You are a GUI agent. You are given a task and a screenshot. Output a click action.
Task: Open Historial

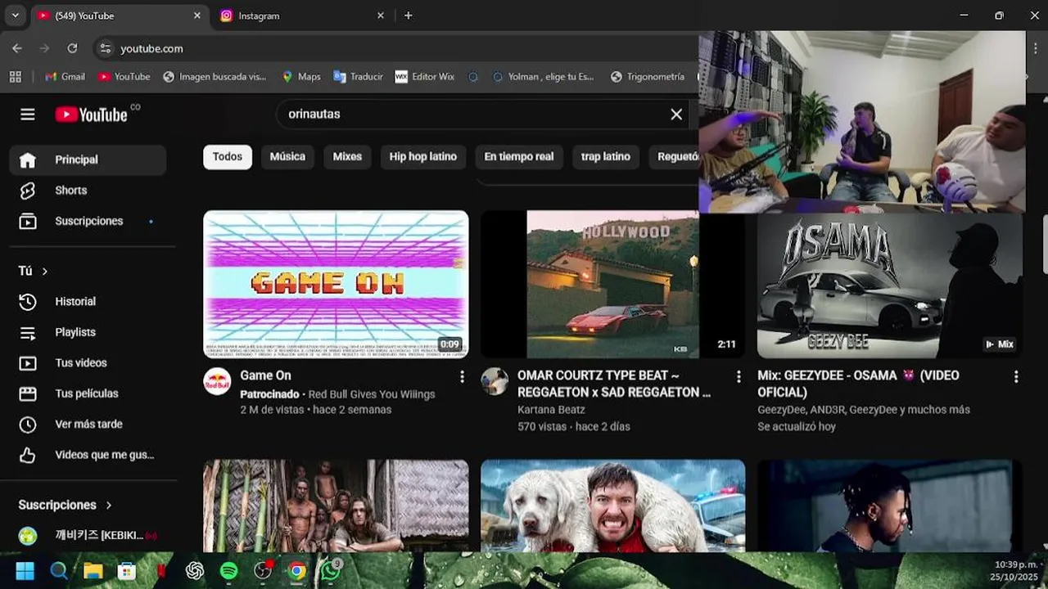tap(88, 301)
